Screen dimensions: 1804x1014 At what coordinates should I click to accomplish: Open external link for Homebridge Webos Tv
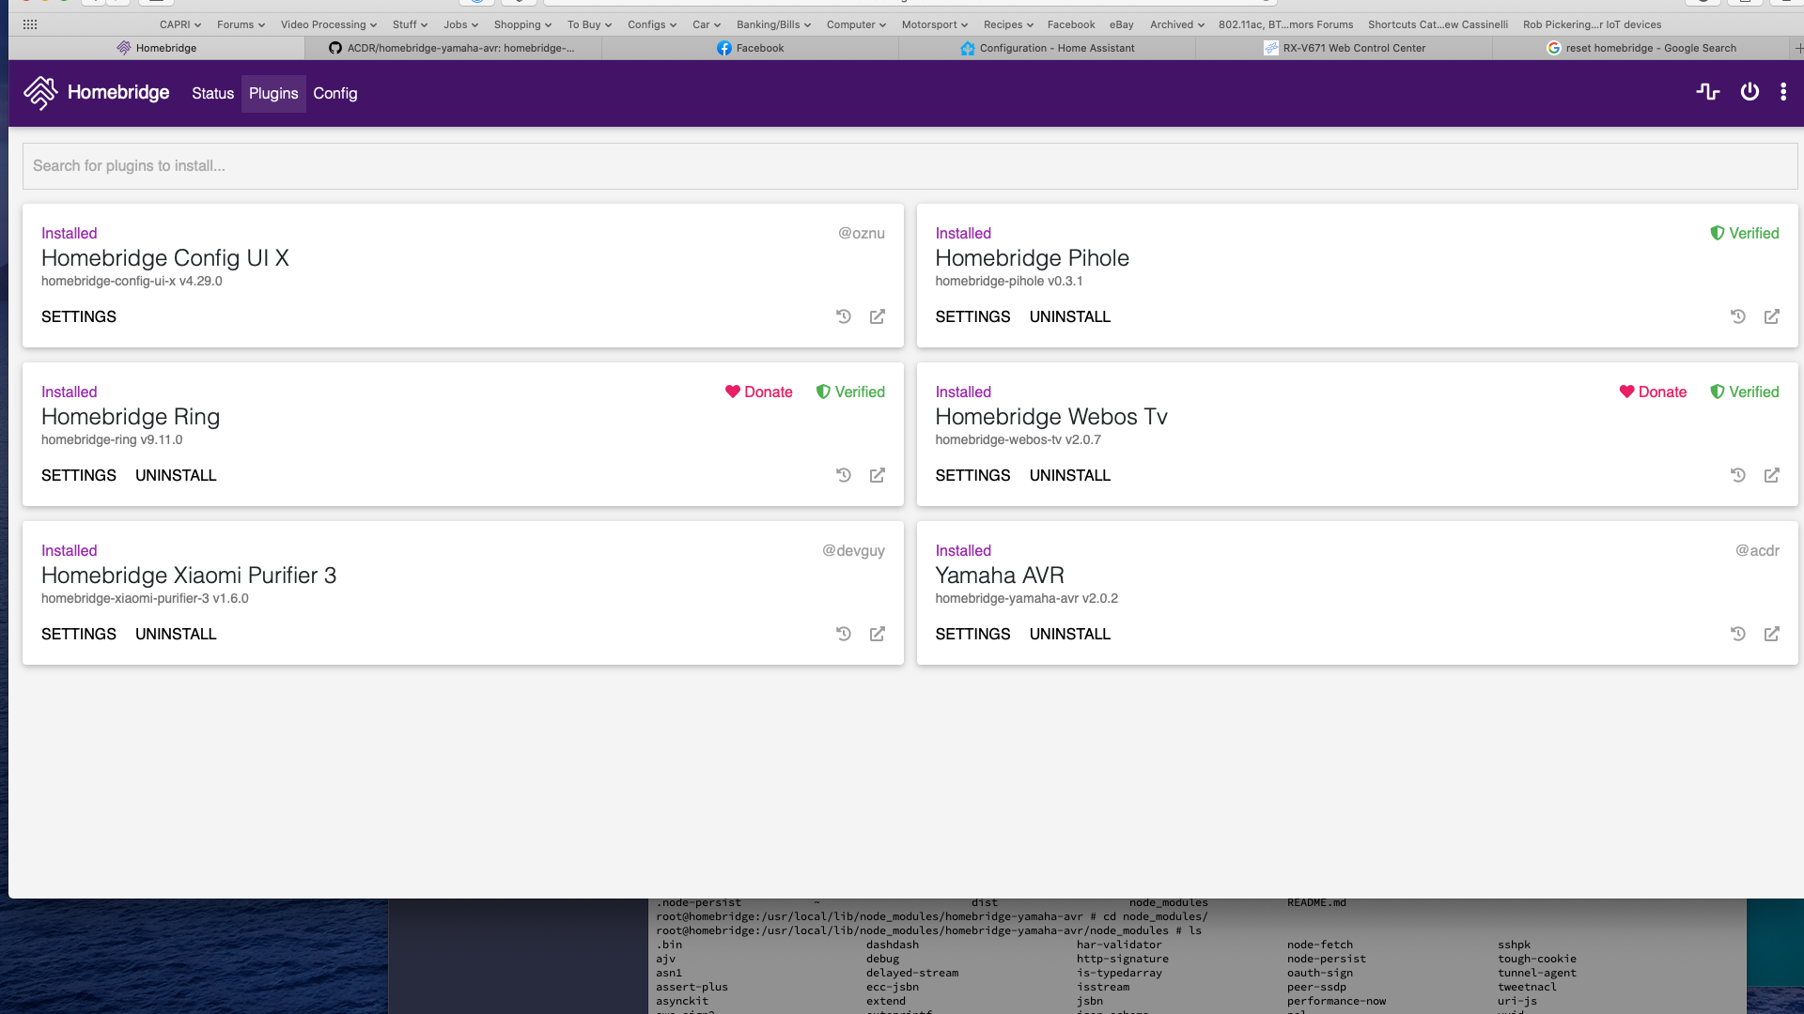coord(1772,475)
